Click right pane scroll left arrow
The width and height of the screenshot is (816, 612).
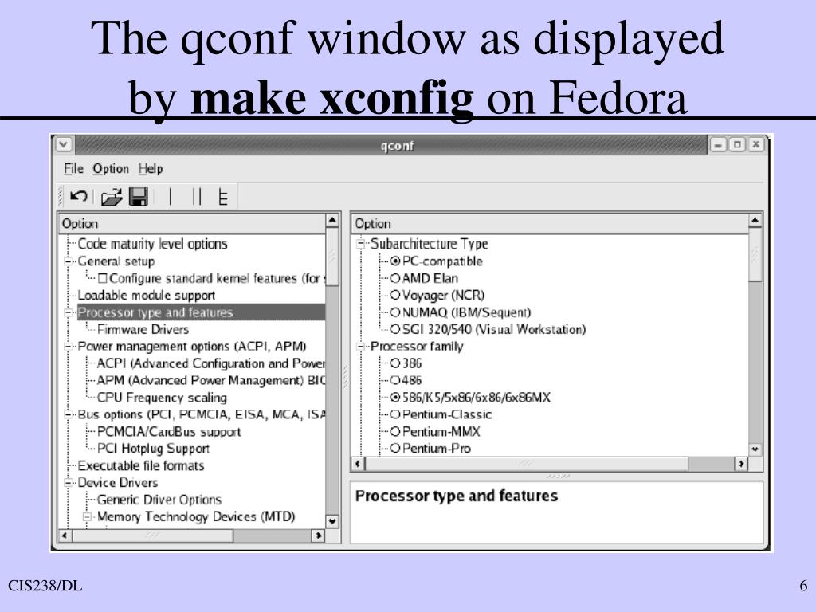(358, 464)
